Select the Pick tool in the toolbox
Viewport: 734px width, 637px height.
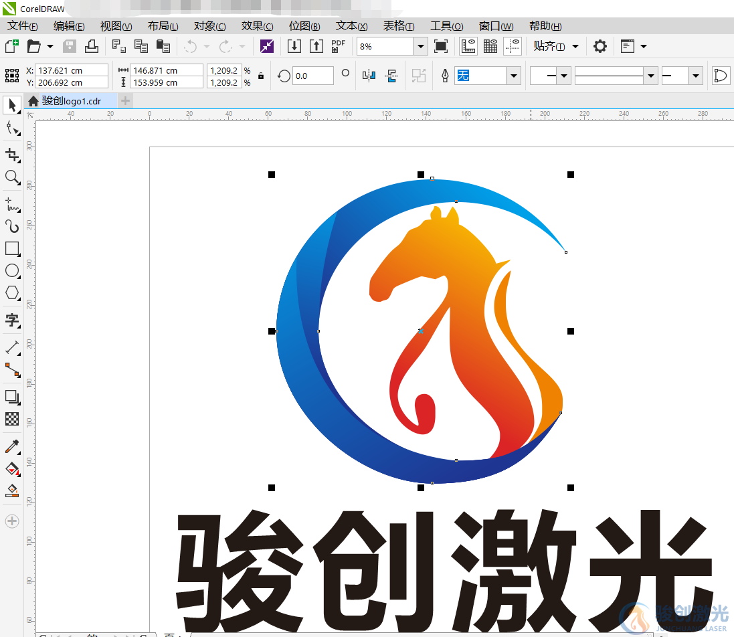tap(12, 105)
